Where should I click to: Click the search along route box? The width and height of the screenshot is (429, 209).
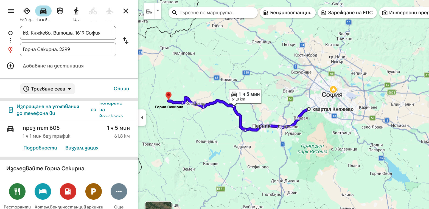[x=213, y=13]
